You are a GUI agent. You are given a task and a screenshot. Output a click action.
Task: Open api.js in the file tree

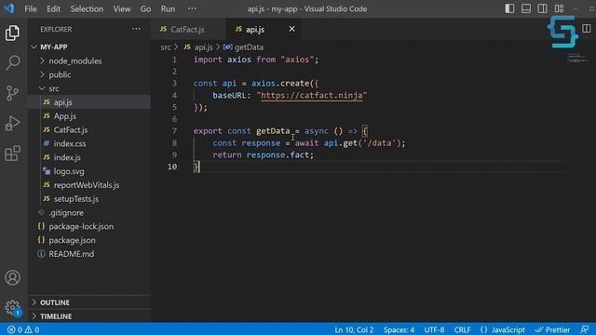(89, 102)
